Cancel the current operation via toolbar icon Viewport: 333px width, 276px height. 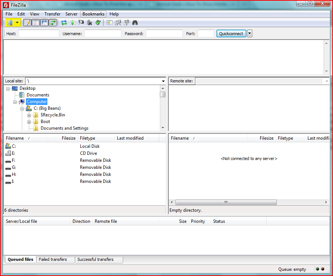[81, 23]
